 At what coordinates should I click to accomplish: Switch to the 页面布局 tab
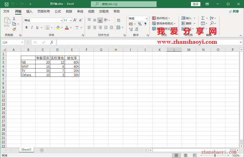43,11
